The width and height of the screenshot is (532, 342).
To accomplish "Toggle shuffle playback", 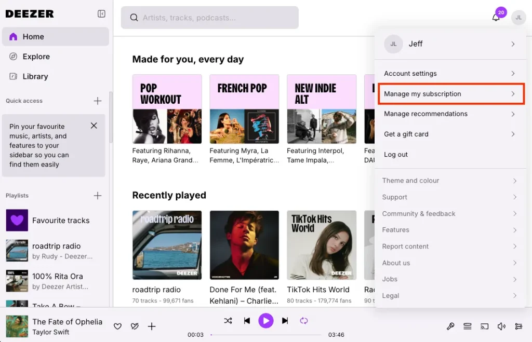I will pos(228,321).
